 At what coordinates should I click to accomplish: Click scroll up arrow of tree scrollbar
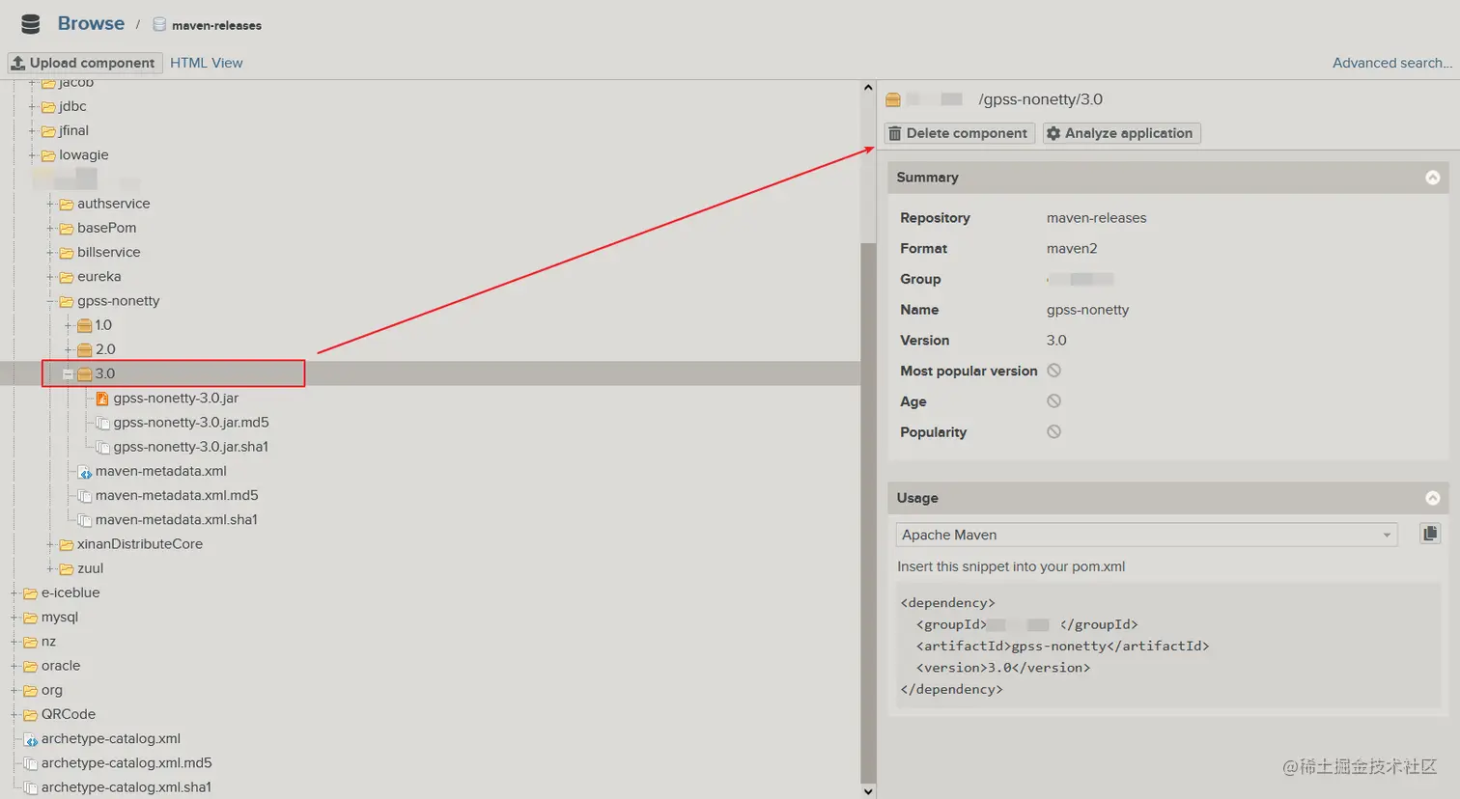tap(868, 88)
